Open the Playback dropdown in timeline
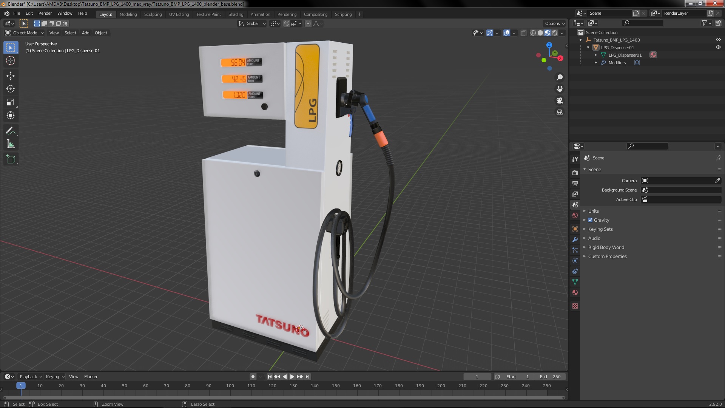Screen dimensions: 725x408 coord(31,377)
